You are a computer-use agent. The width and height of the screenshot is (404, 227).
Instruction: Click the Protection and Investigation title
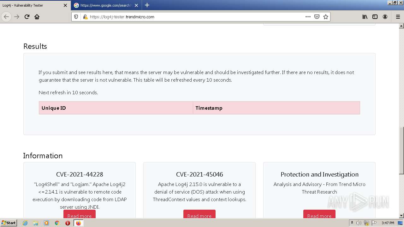[319, 174]
